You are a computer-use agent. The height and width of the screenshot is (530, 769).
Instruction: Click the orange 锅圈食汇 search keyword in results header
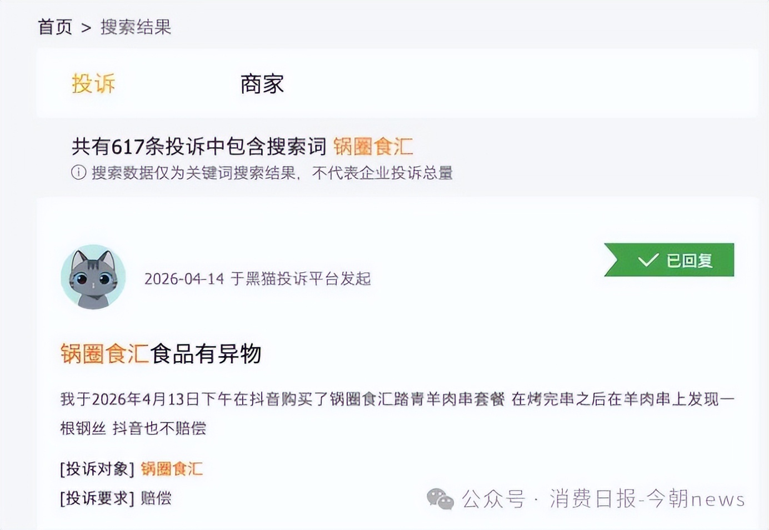coord(373,147)
